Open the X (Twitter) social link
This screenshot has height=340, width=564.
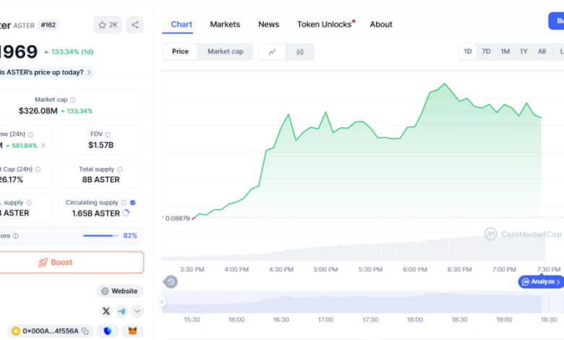point(106,311)
